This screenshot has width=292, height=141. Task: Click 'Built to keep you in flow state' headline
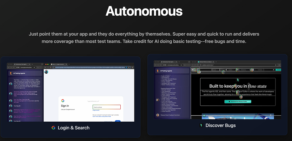(238, 86)
